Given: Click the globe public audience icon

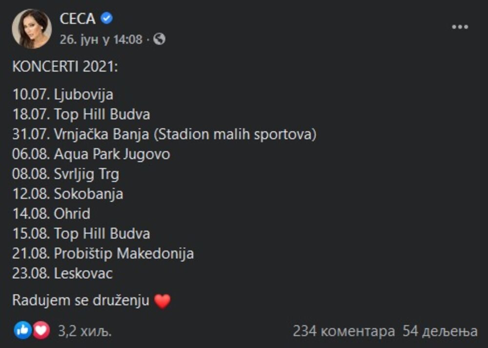Looking at the screenshot, I should (160, 39).
